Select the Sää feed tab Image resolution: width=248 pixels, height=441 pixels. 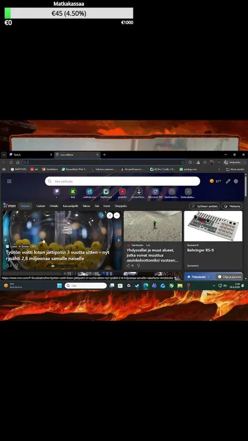(97, 206)
